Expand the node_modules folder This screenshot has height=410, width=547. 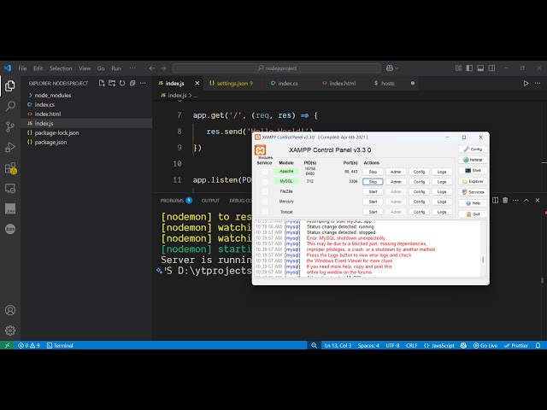53,95
